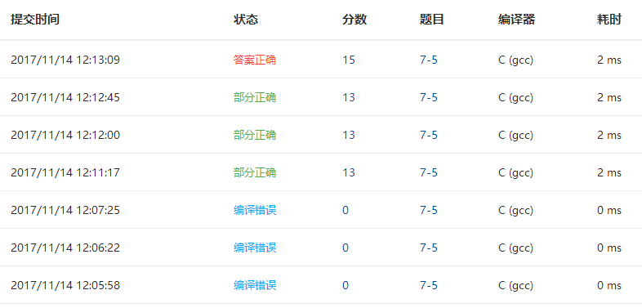Select timestamp 2017/11/14 12:07:25
This screenshot has width=642, height=308.
coord(65,211)
